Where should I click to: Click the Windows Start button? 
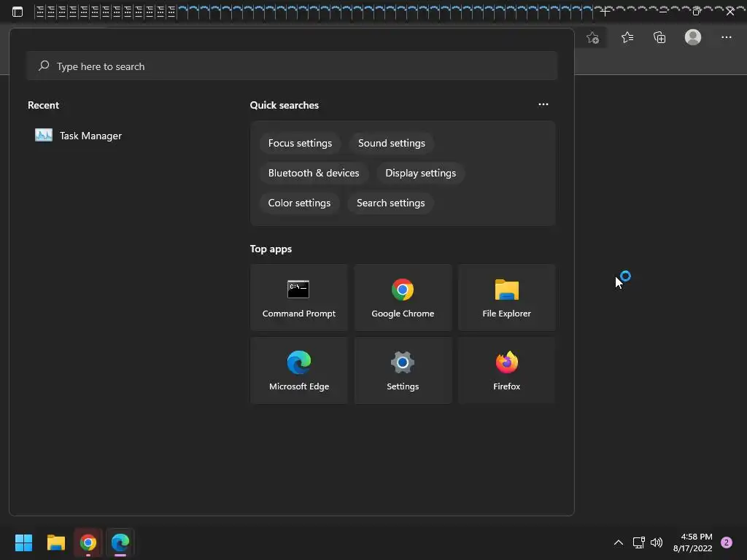pos(23,542)
